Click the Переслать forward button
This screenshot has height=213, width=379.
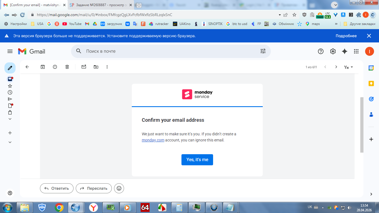[x=94, y=188]
